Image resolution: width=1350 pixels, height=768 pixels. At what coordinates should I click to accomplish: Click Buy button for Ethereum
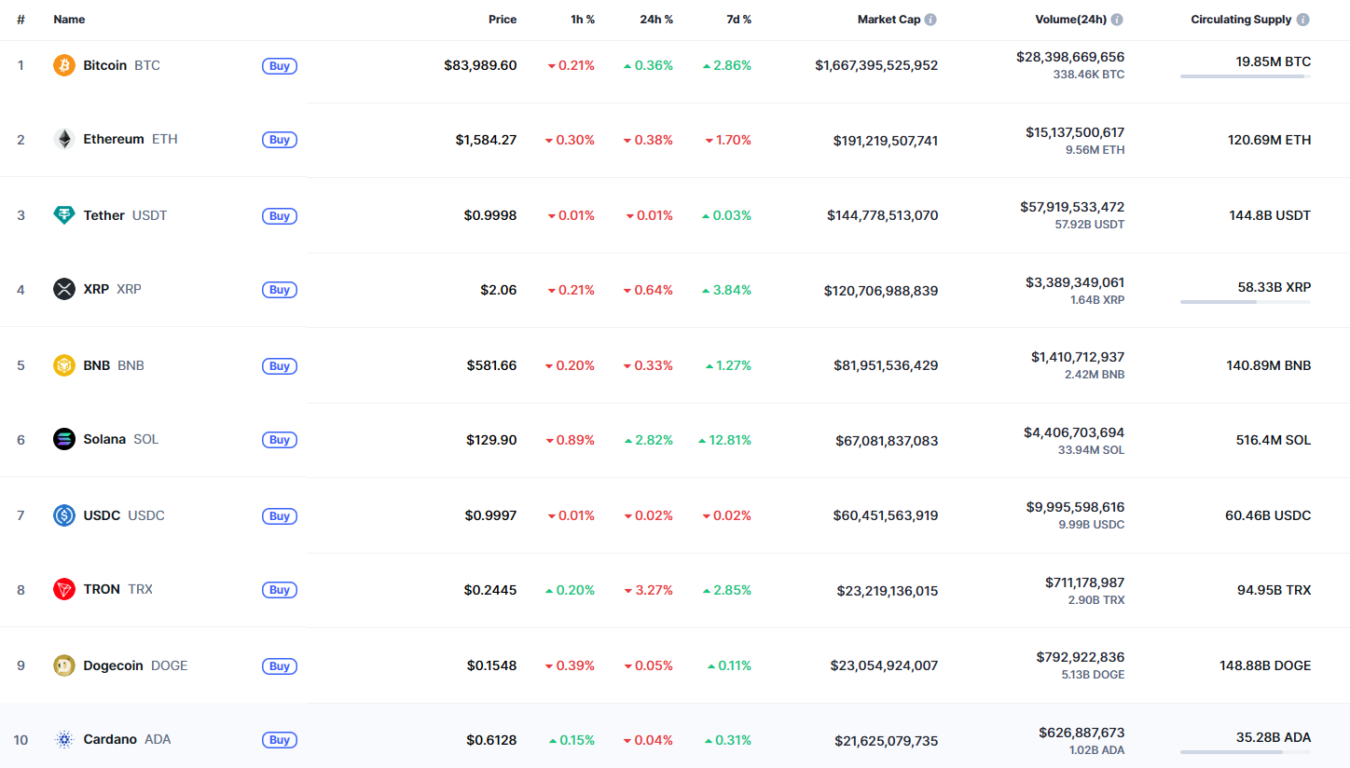(280, 140)
